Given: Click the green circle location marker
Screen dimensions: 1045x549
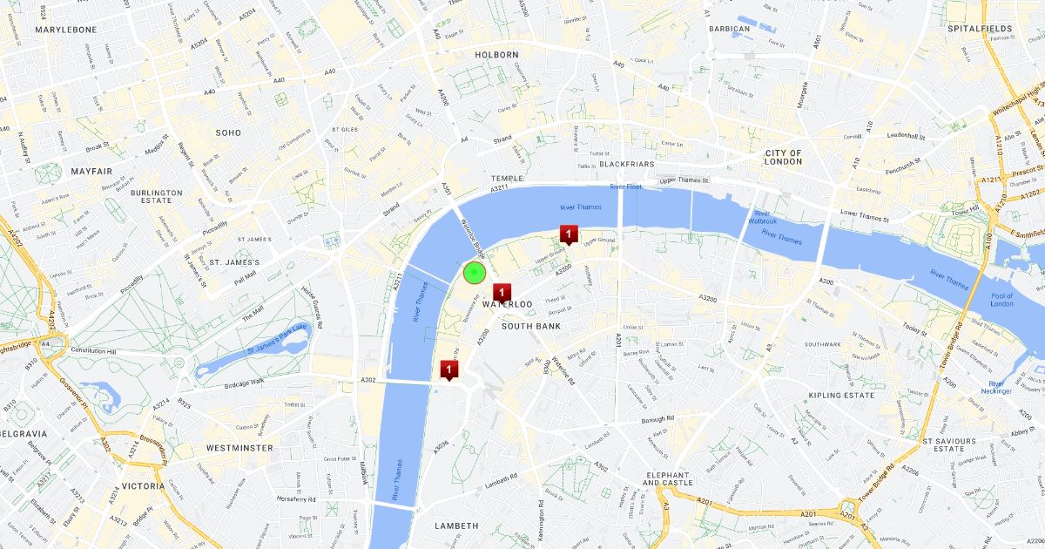Looking at the screenshot, I should click(x=474, y=274).
